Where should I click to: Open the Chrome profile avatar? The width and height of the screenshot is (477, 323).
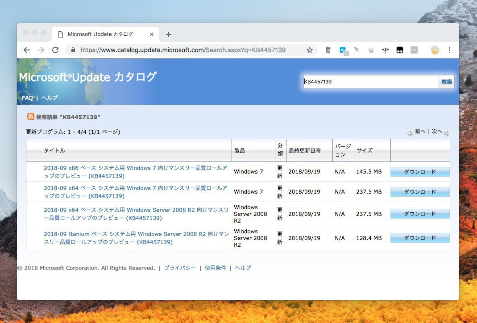coord(435,50)
